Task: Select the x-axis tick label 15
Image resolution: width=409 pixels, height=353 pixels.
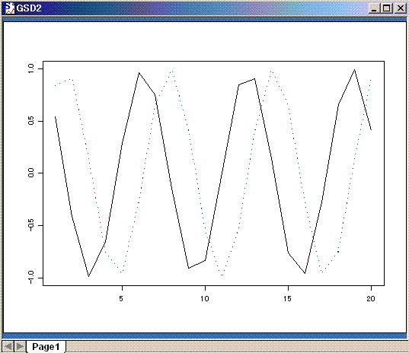Action: [x=287, y=298]
